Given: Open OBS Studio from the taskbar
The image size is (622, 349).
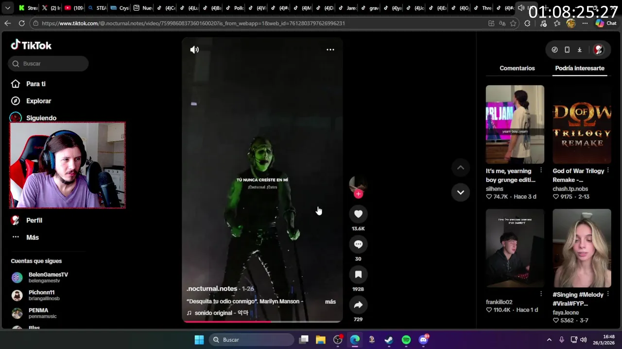Looking at the screenshot, I should (x=338, y=340).
